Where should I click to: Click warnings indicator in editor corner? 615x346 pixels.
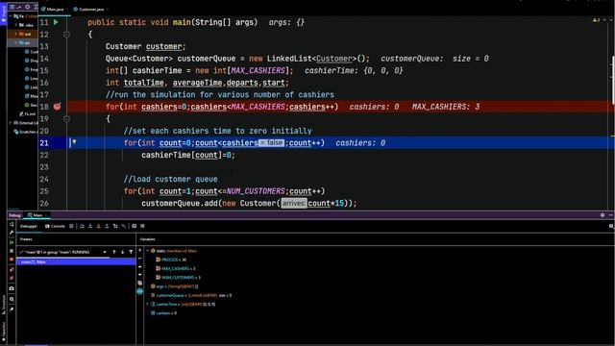click(x=596, y=20)
